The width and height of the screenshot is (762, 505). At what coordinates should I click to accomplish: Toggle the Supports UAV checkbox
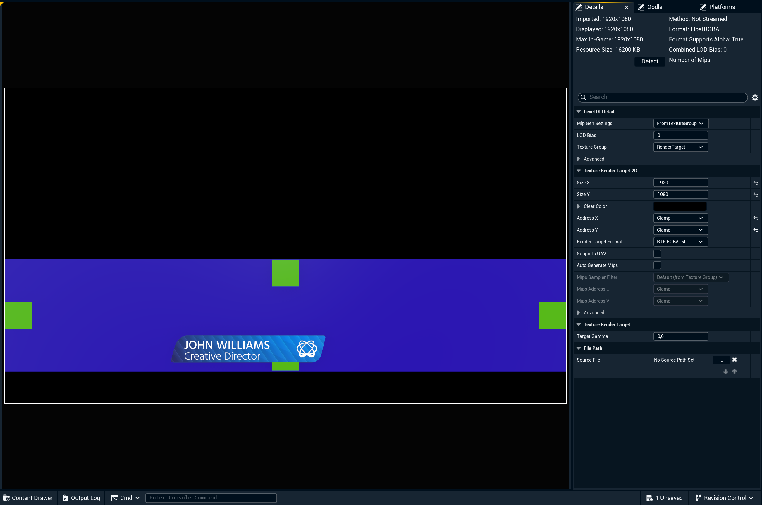[657, 254]
